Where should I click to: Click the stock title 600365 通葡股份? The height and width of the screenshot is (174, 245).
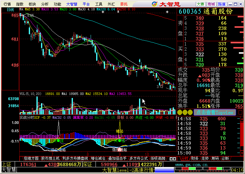click(206, 11)
